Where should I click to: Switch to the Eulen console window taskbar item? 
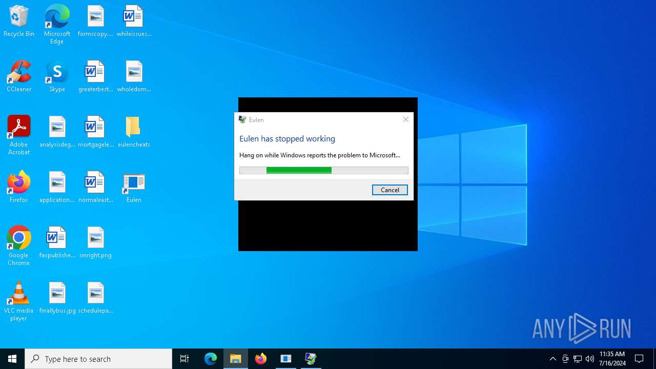[286, 359]
